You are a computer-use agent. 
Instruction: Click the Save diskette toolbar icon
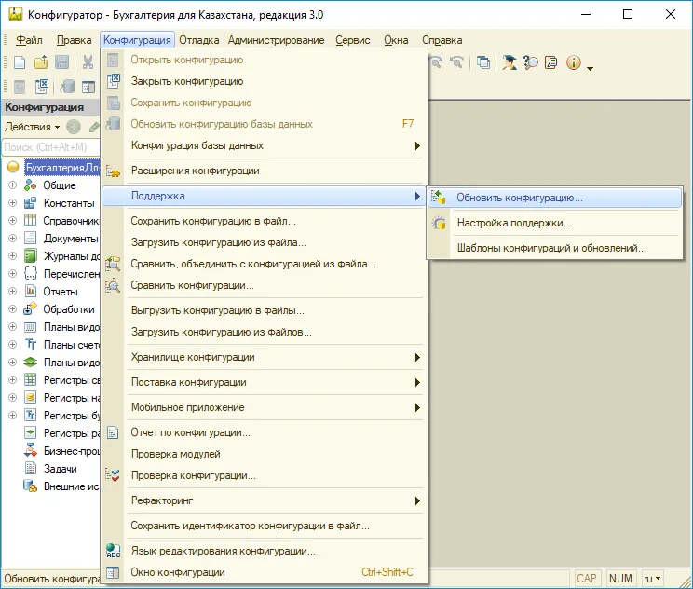coord(61,62)
